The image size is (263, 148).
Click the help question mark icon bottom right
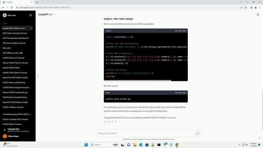point(259,138)
